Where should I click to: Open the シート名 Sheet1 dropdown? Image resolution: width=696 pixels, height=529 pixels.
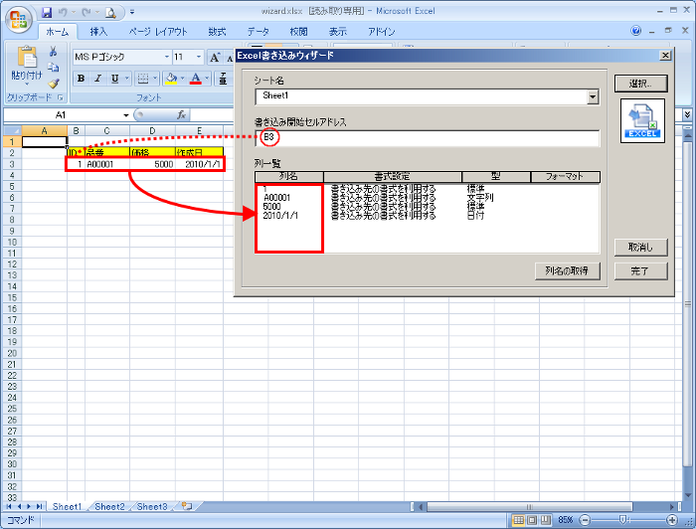pos(593,96)
